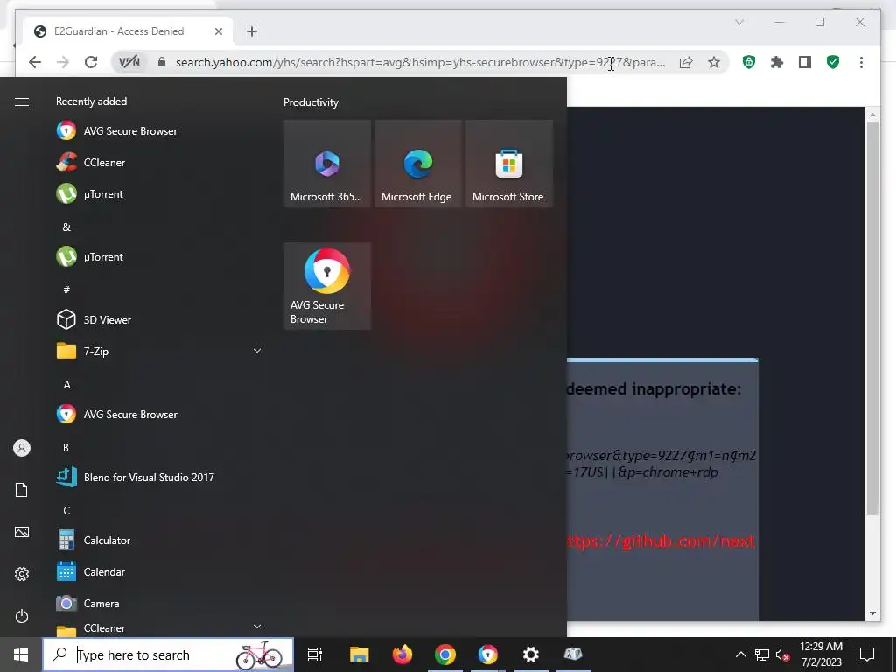The image size is (896, 672).
Task: Open the notification center icon
Action: [867, 654]
